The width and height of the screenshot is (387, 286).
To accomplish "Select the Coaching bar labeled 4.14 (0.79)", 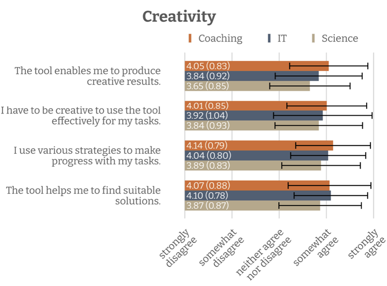I will point(258,146).
